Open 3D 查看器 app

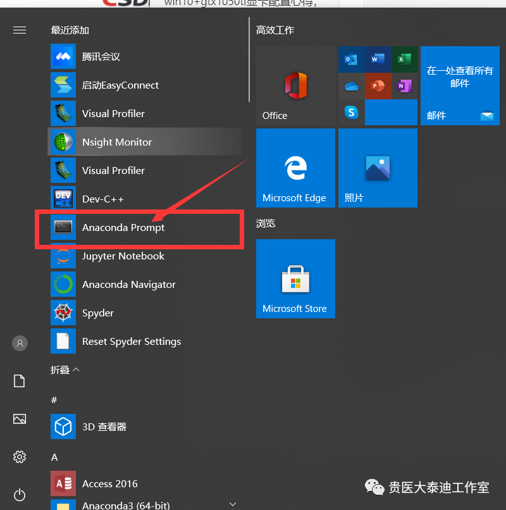tap(145, 426)
